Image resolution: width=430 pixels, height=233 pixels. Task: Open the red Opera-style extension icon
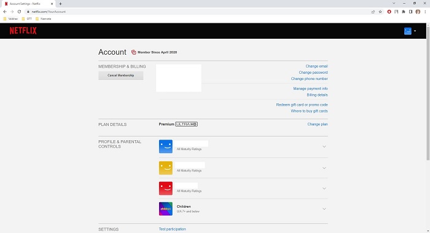point(389,12)
